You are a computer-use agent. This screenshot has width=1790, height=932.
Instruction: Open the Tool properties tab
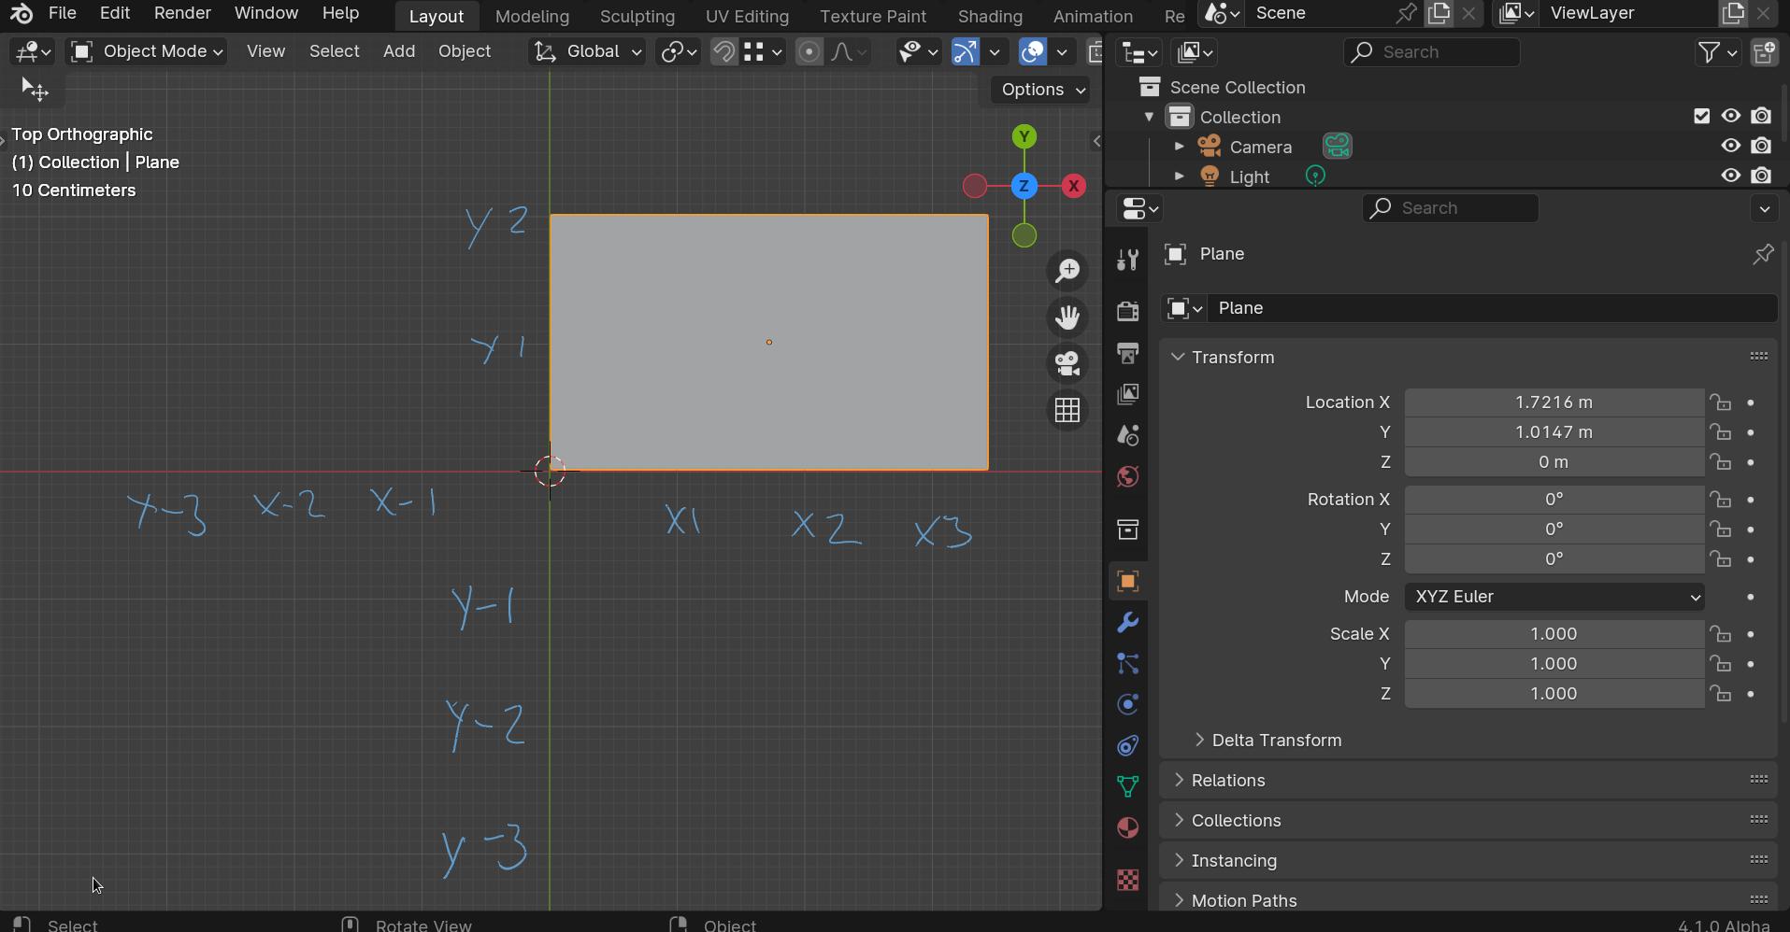tap(1127, 261)
